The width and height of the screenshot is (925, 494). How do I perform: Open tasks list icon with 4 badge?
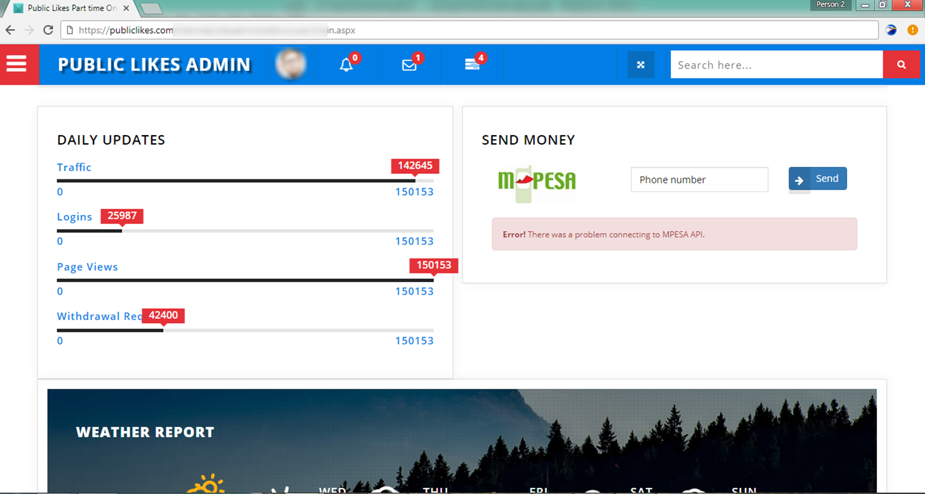[472, 64]
